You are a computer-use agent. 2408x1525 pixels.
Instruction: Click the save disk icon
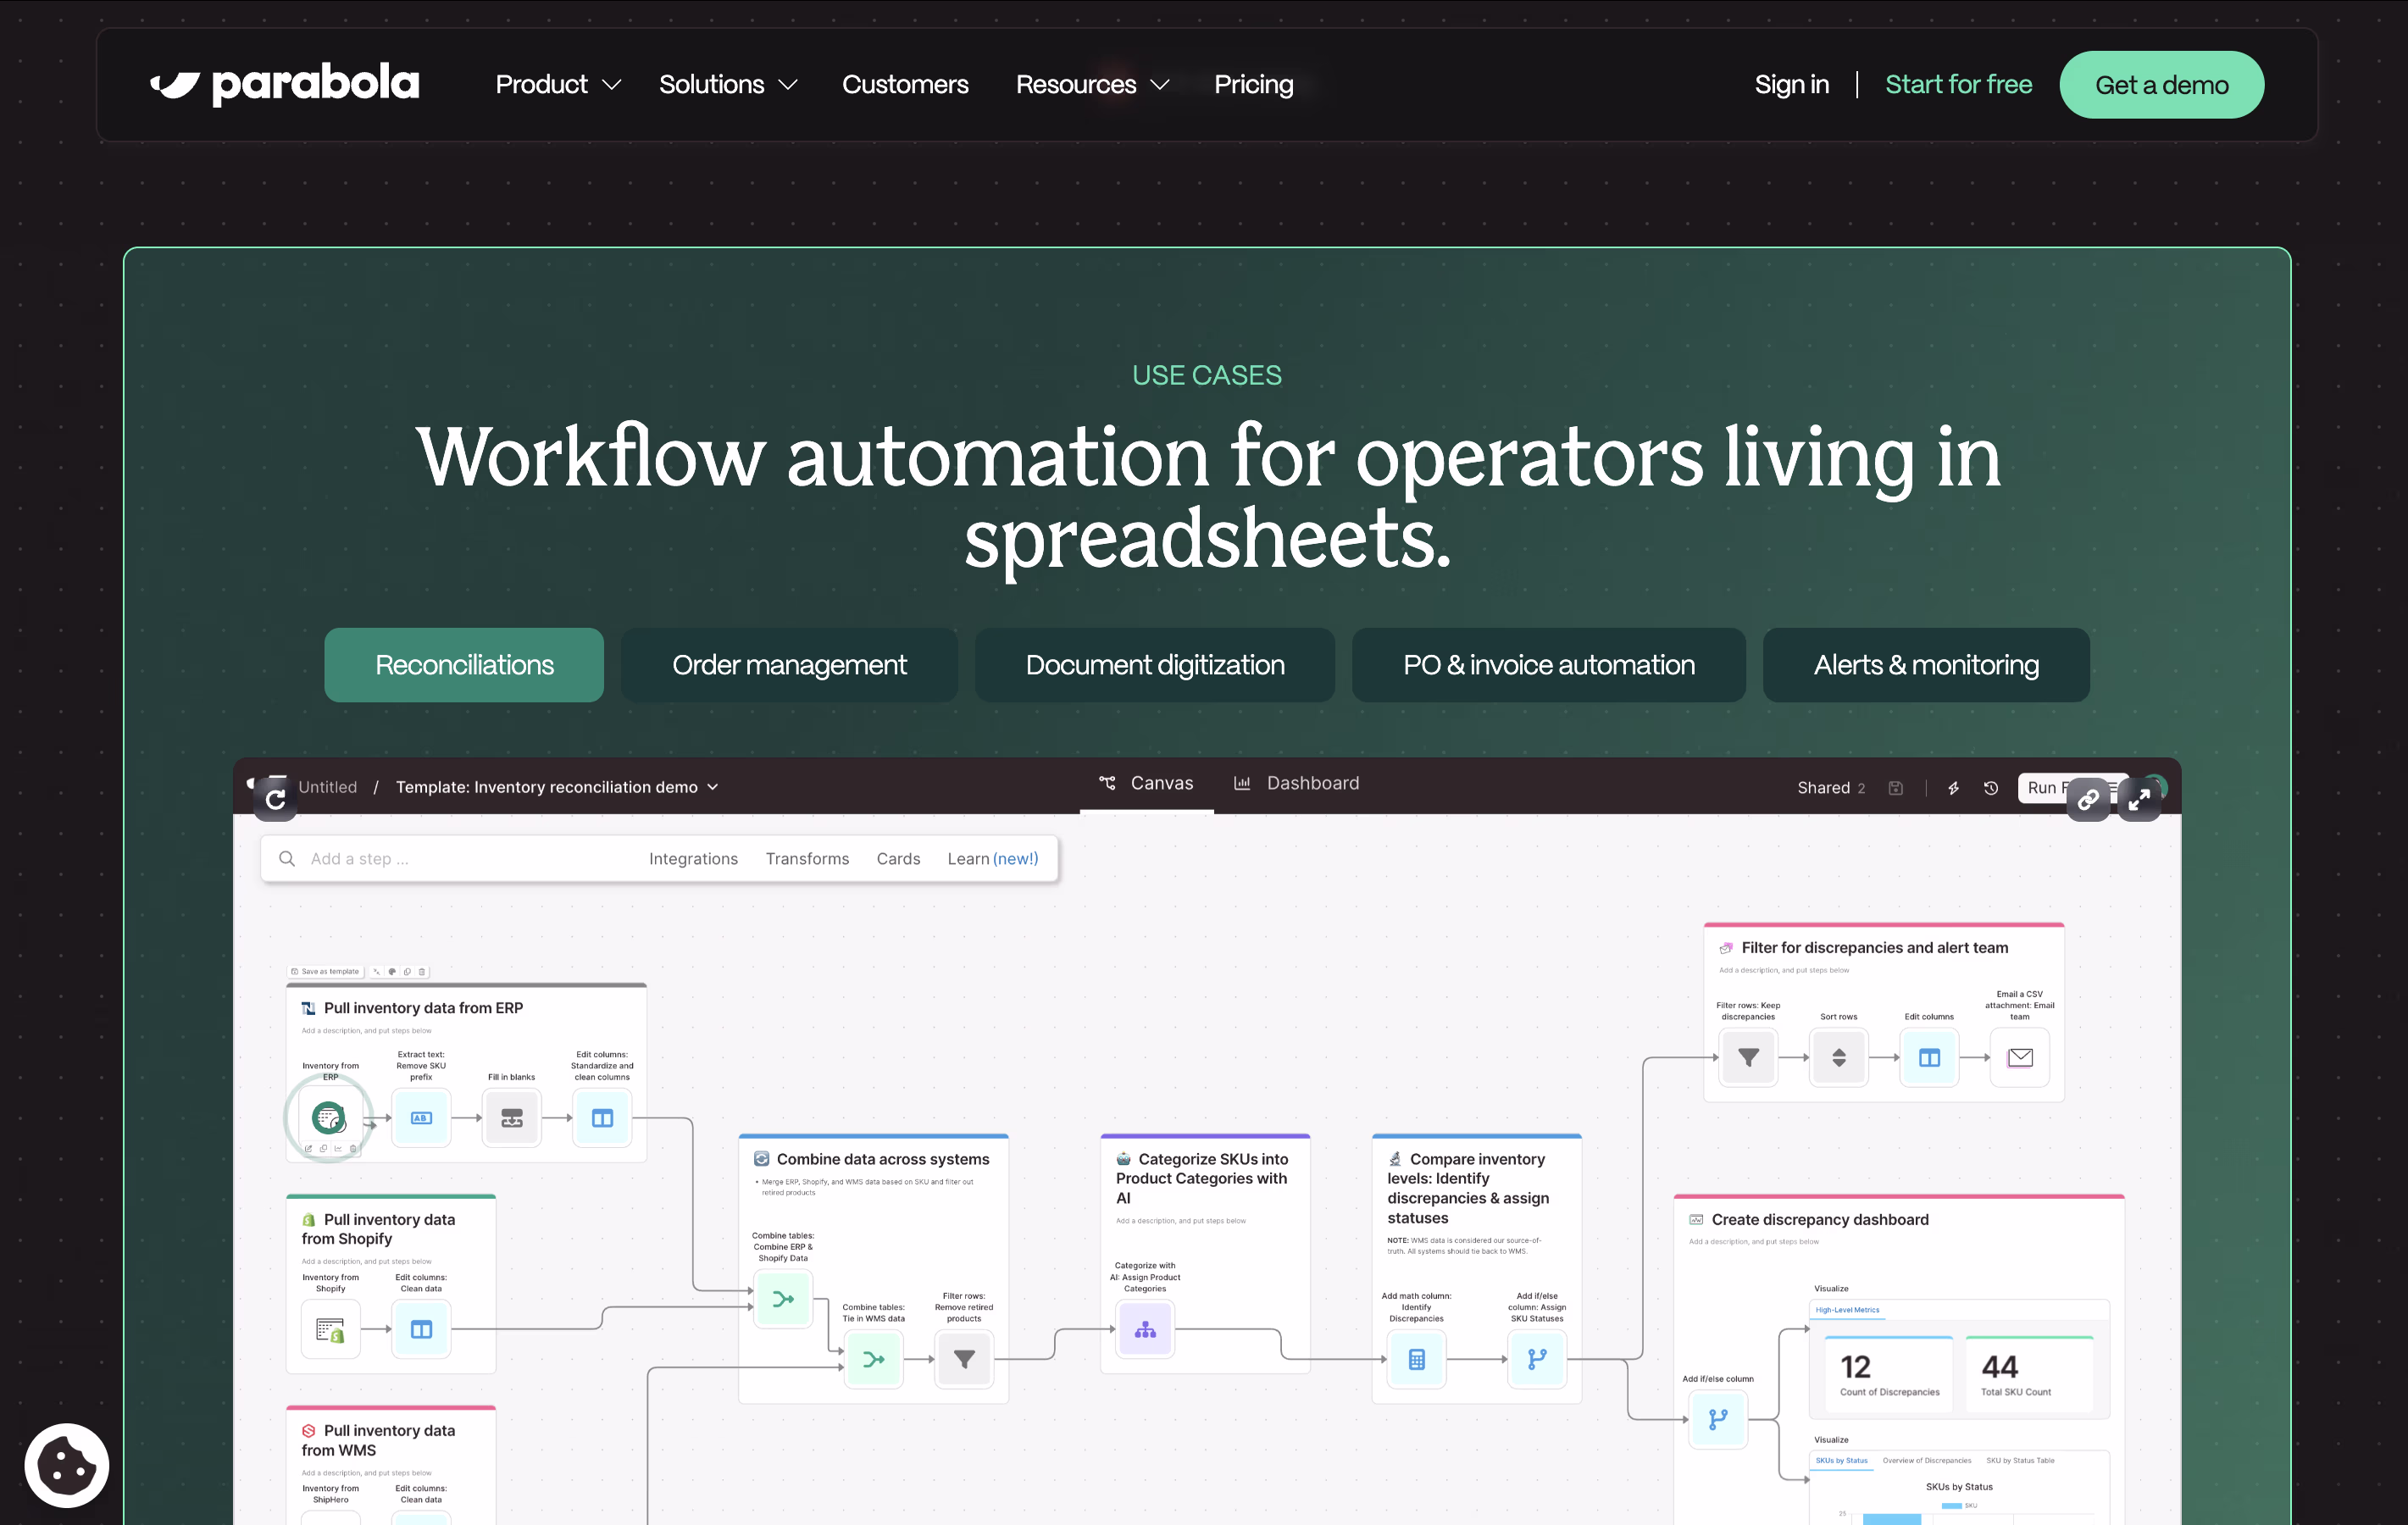point(1895,788)
